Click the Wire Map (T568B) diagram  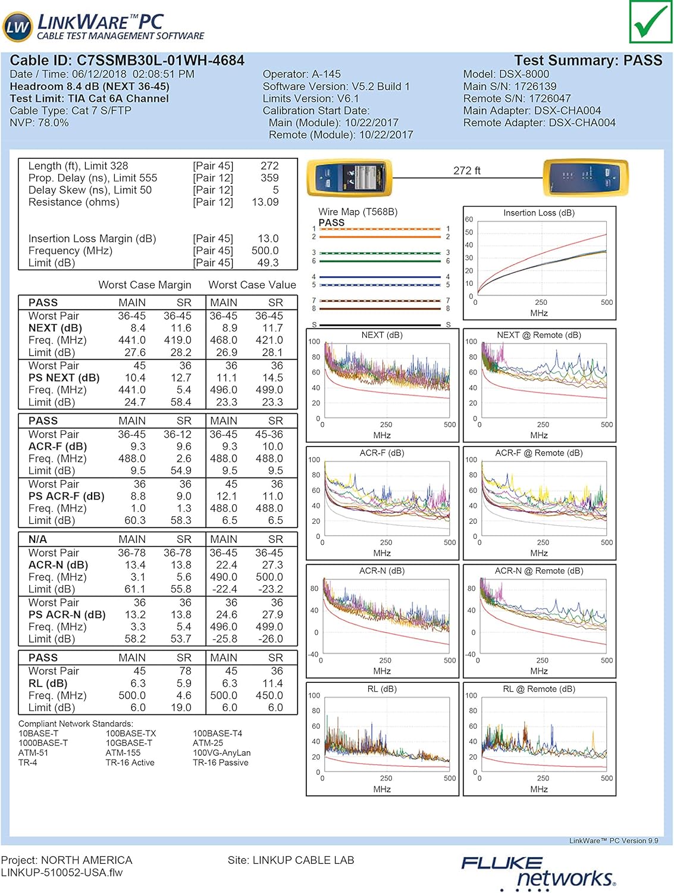381,268
